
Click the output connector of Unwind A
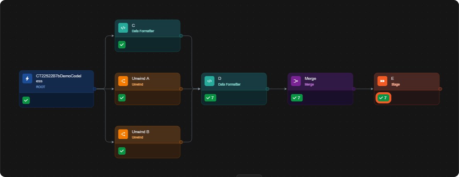pos(181,89)
